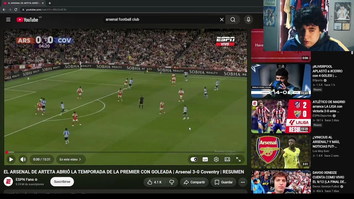Mute the video volume
This screenshot has height=199, width=354.
pyautogui.click(x=23, y=159)
